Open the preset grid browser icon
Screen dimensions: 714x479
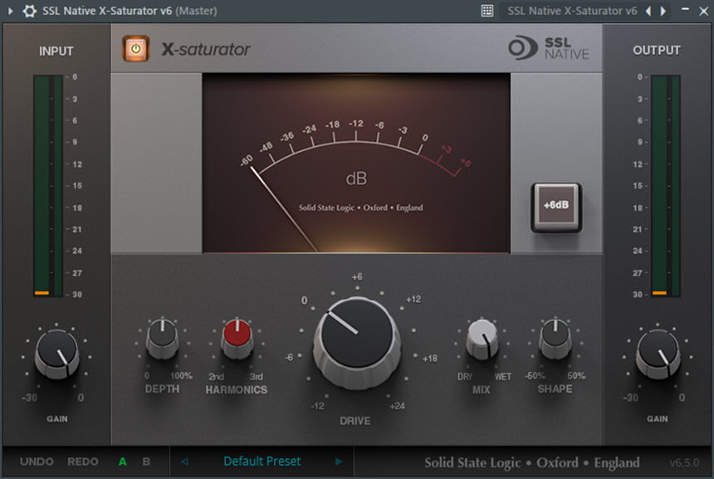point(487,11)
